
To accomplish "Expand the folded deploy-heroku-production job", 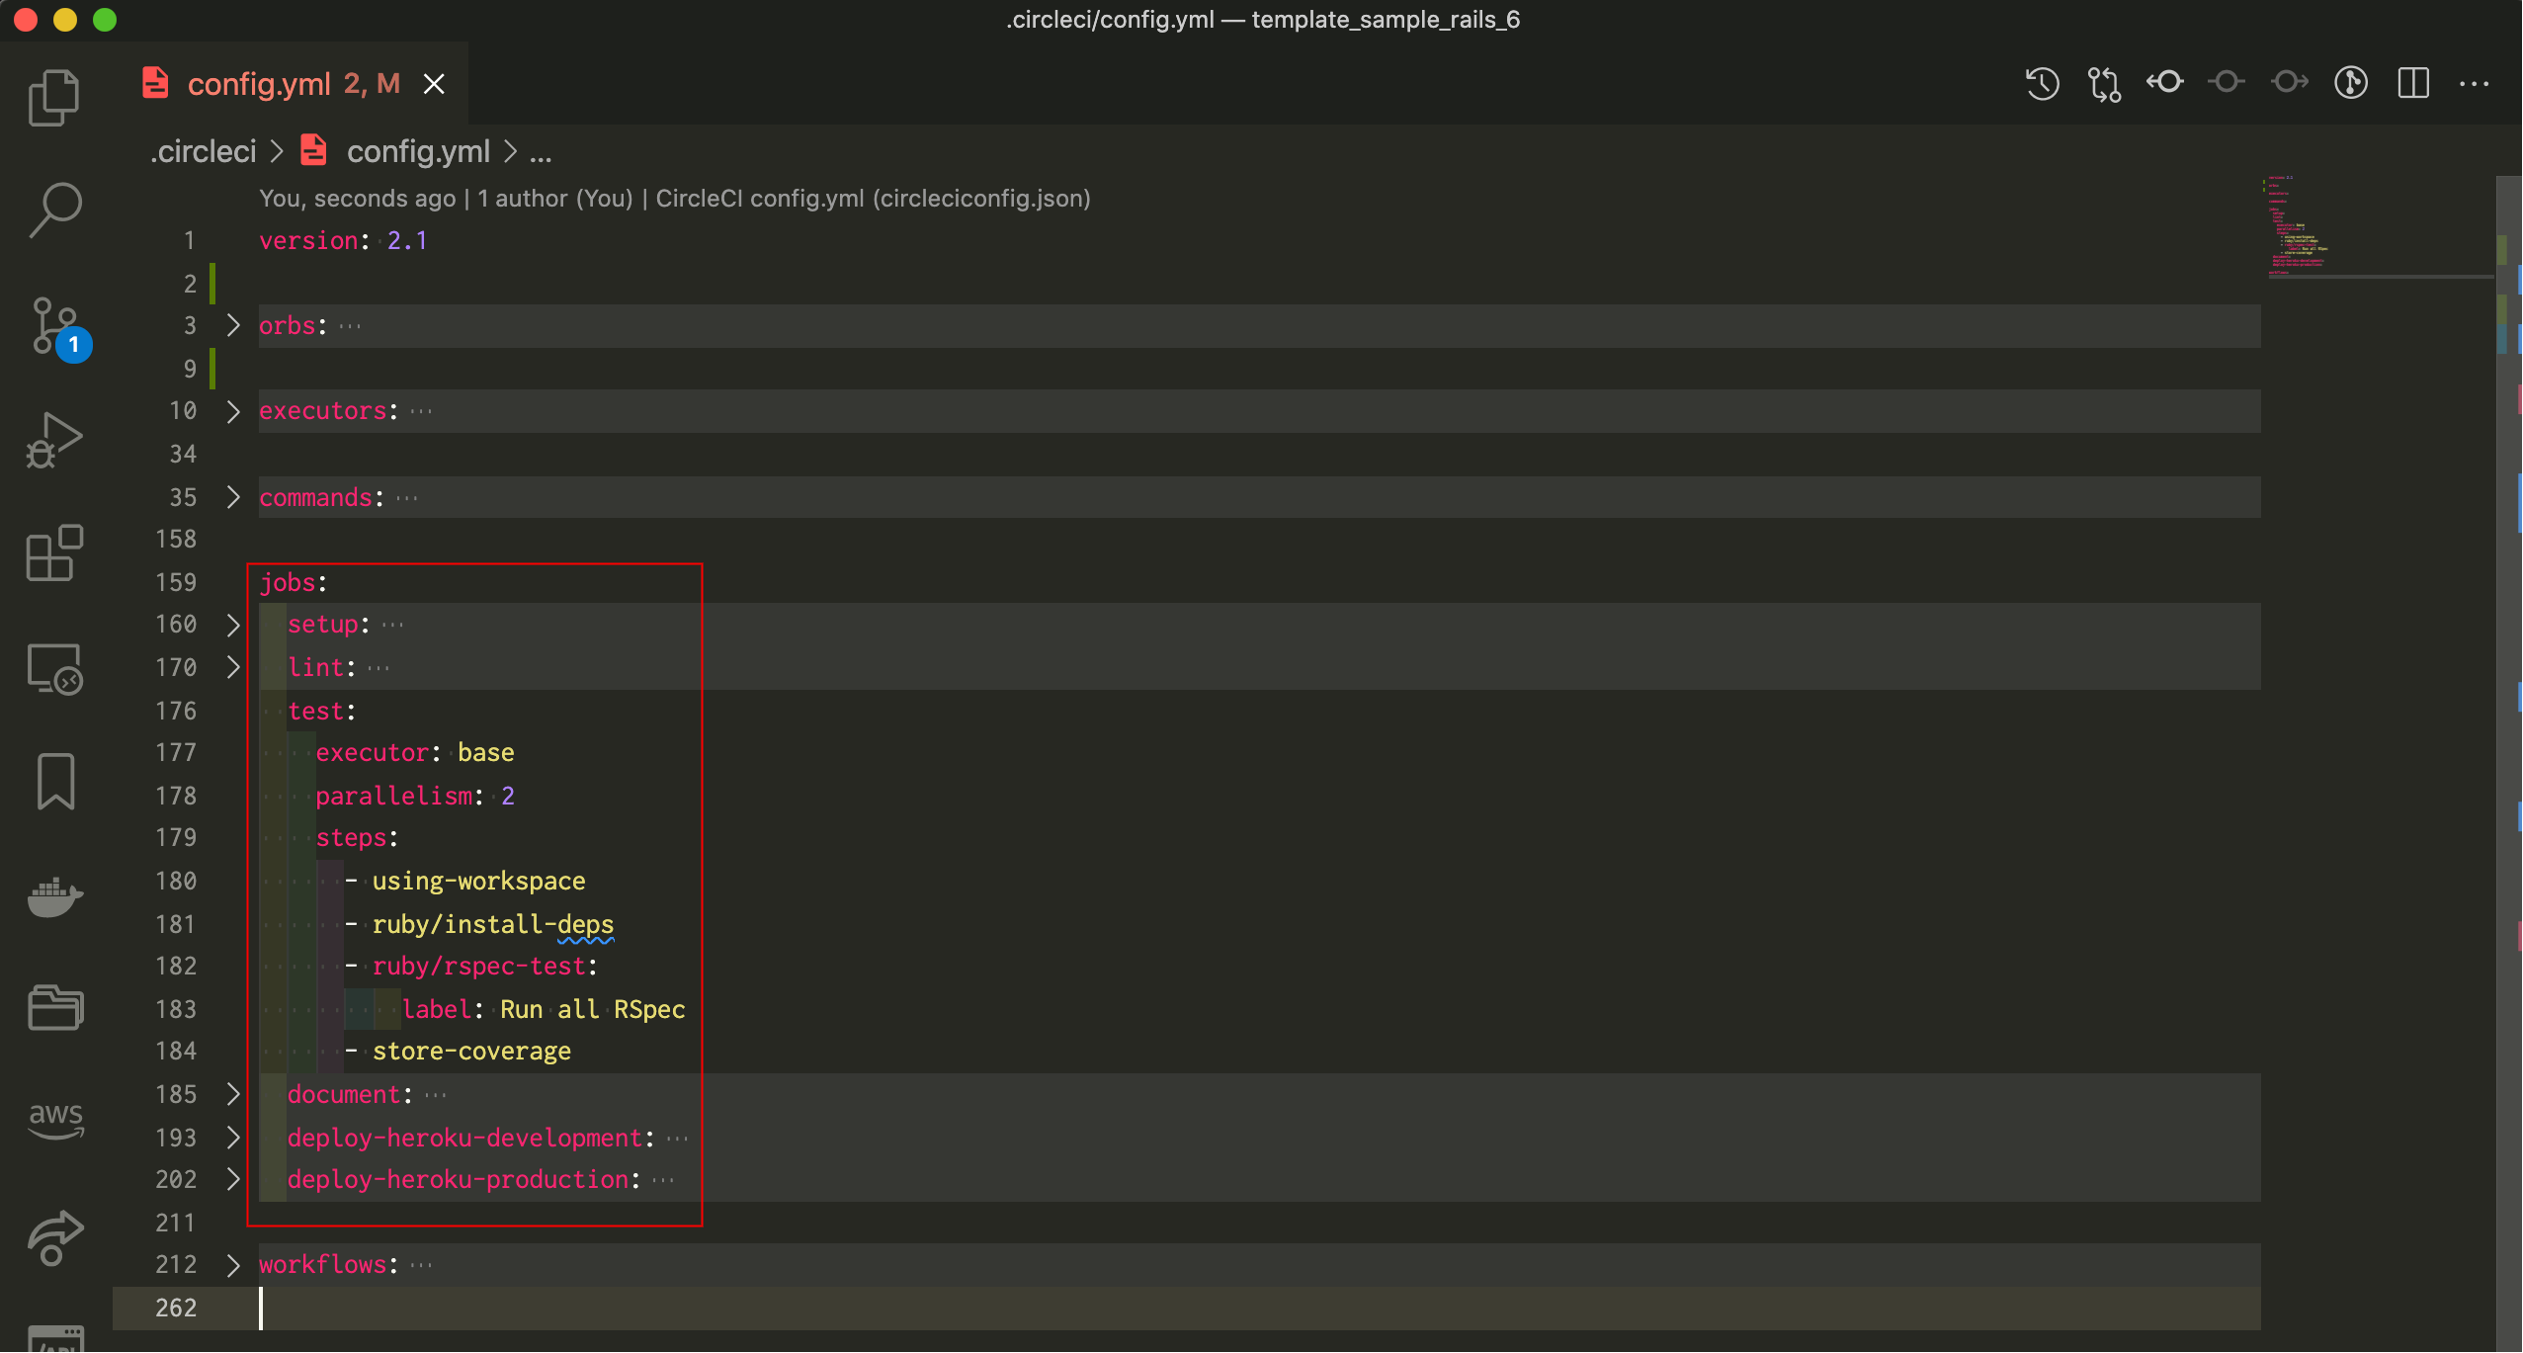I will tap(233, 1179).
